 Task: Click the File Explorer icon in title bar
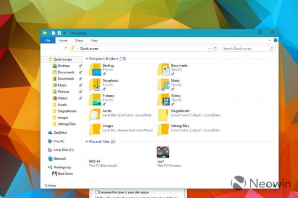[45, 33]
